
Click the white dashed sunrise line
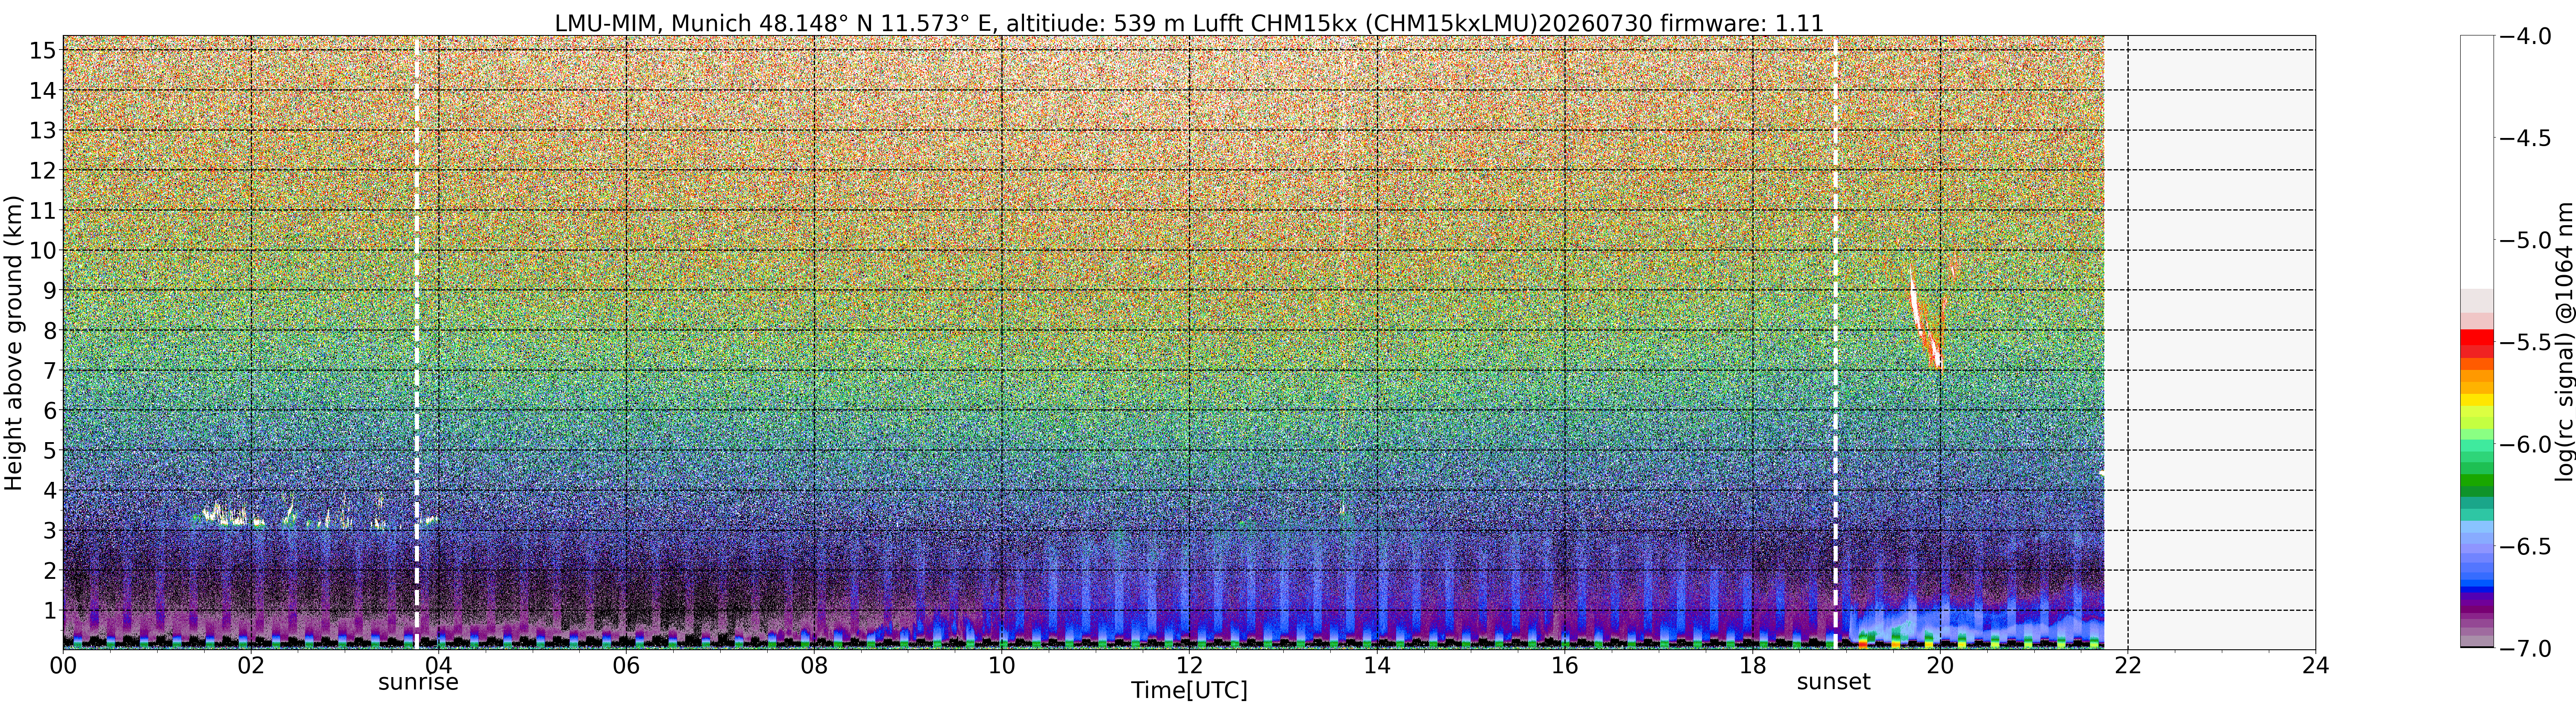coord(417,343)
